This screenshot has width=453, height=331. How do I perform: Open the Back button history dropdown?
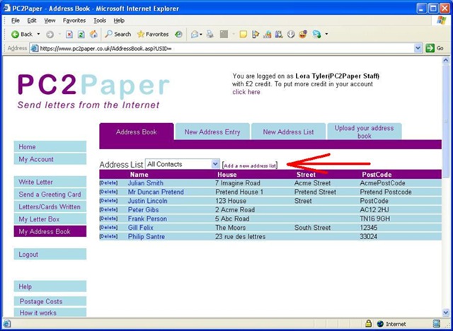(x=38, y=35)
